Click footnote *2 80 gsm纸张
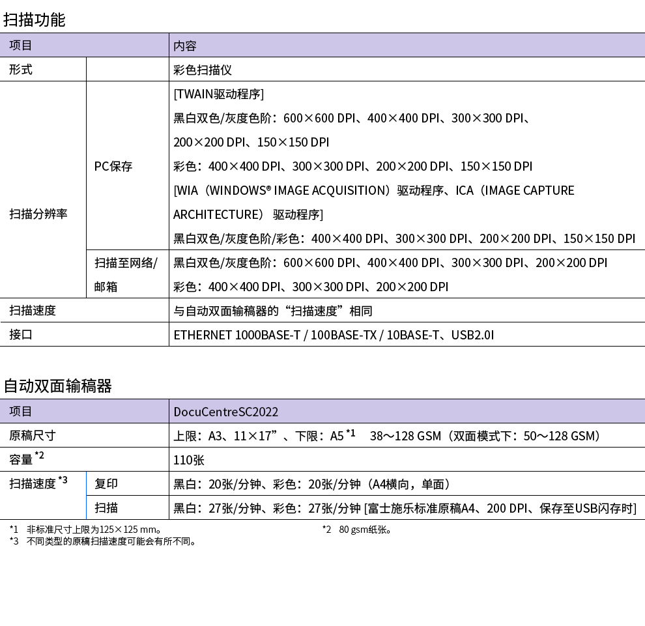This screenshot has height=626, width=645. 356,530
